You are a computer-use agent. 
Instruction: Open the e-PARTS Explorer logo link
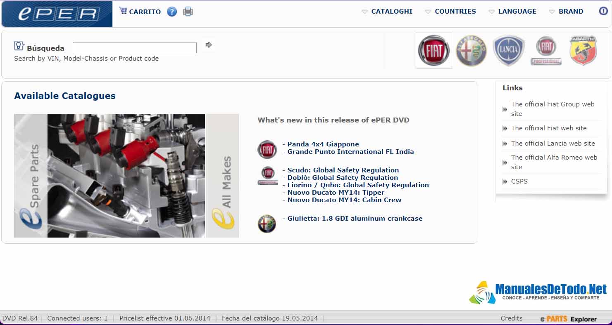click(569, 319)
